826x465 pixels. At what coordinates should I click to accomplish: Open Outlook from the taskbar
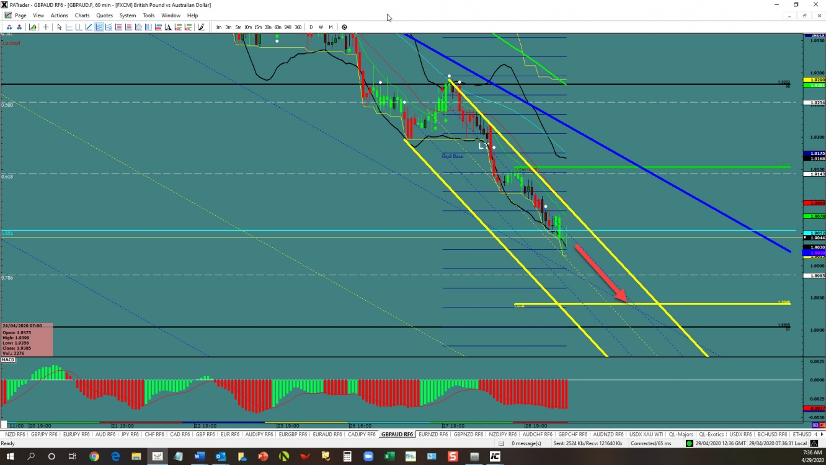point(221,457)
